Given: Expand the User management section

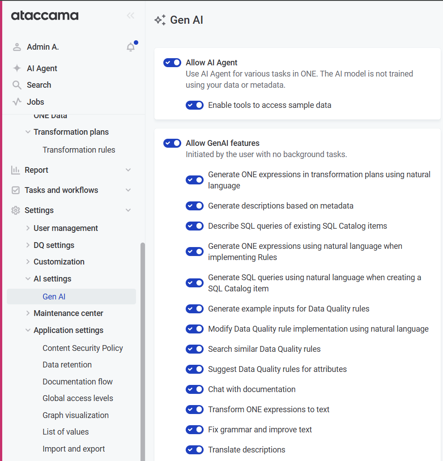Looking at the screenshot, I should (x=28, y=228).
